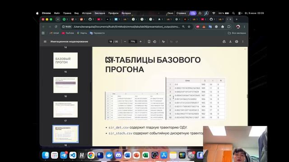Click Spotlight search in the menu bar
Image resolution: width=289 pixels, height=162 pixels.
click(x=233, y=13)
